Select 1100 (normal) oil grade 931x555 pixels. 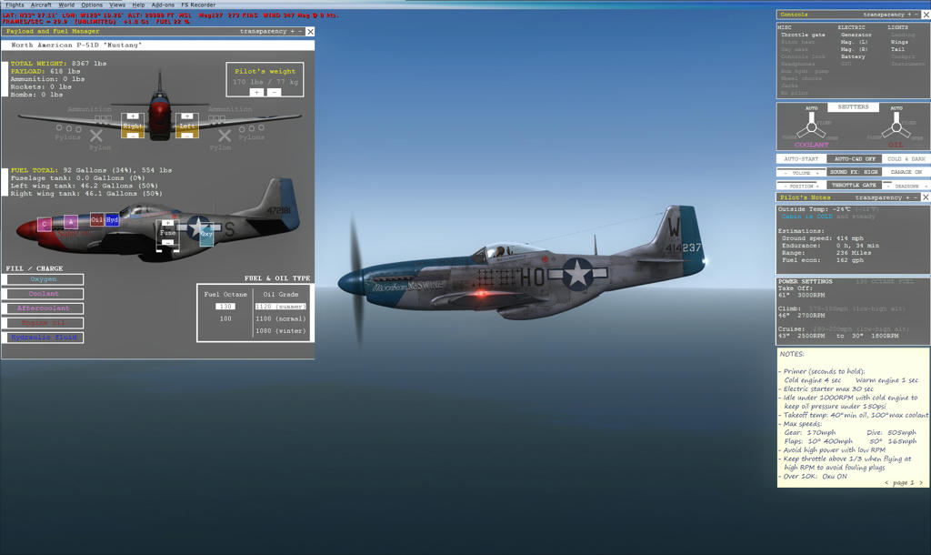pos(281,319)
